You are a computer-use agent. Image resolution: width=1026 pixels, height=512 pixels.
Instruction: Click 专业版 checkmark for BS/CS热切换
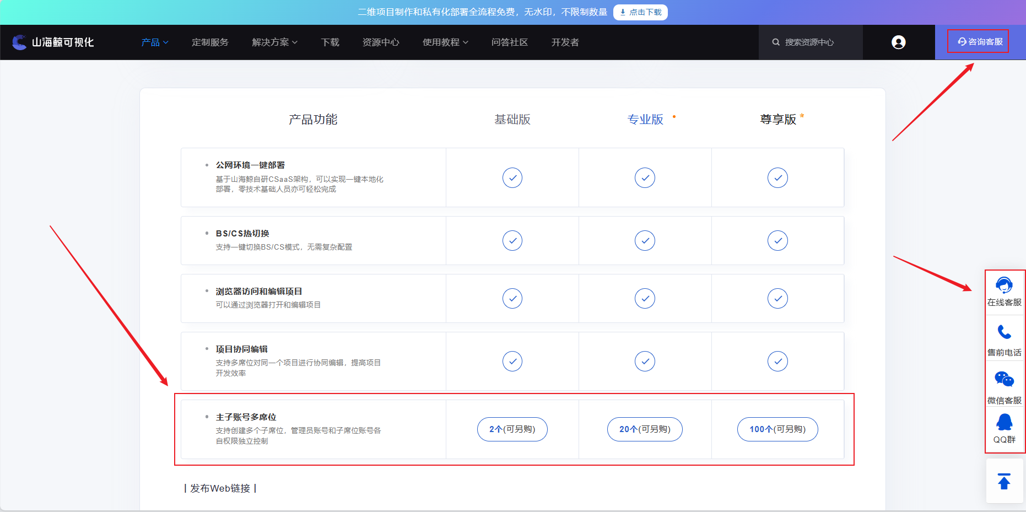point(645,241)
